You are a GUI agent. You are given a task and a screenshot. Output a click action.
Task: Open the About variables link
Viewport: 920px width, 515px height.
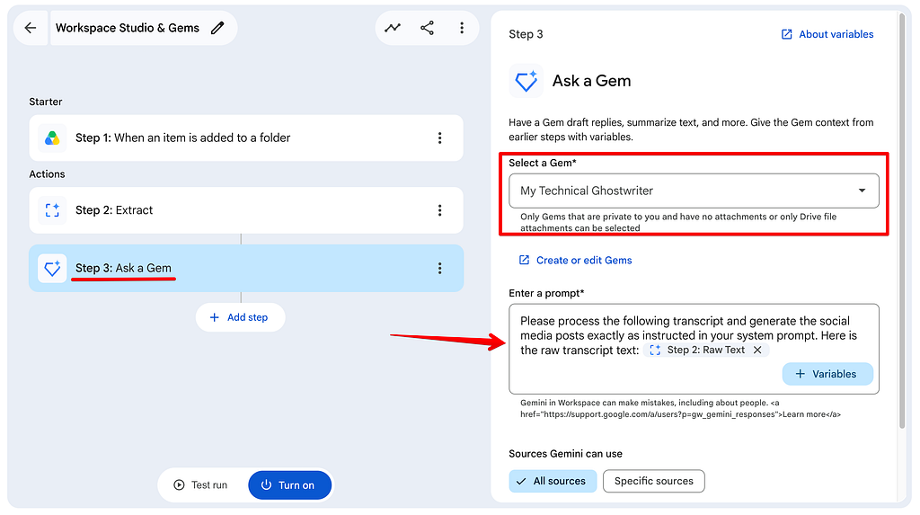pyautogui.click(x=827, y=34)
